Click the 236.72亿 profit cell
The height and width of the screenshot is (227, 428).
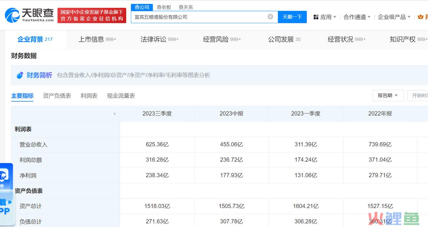pos(231,160)
